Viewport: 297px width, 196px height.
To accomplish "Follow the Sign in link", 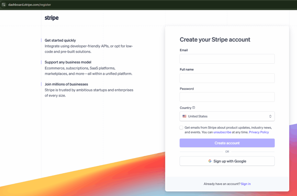I will click(246, 184).
